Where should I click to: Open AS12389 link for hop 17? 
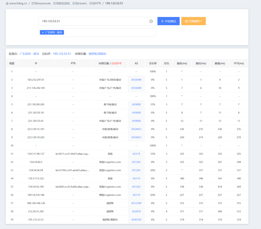point(136,203)
